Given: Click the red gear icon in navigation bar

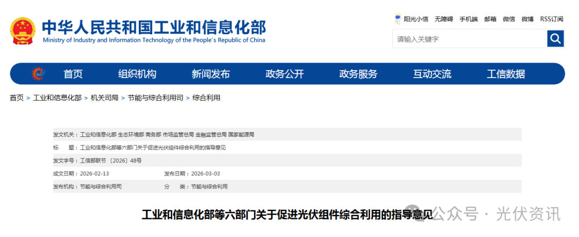Looking at the screenshot, I should pos(39,74).
